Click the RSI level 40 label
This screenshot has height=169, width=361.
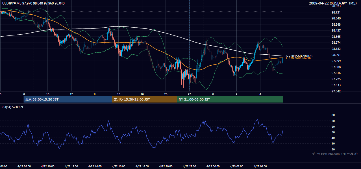pyautogui.click(x=333, y=138)
